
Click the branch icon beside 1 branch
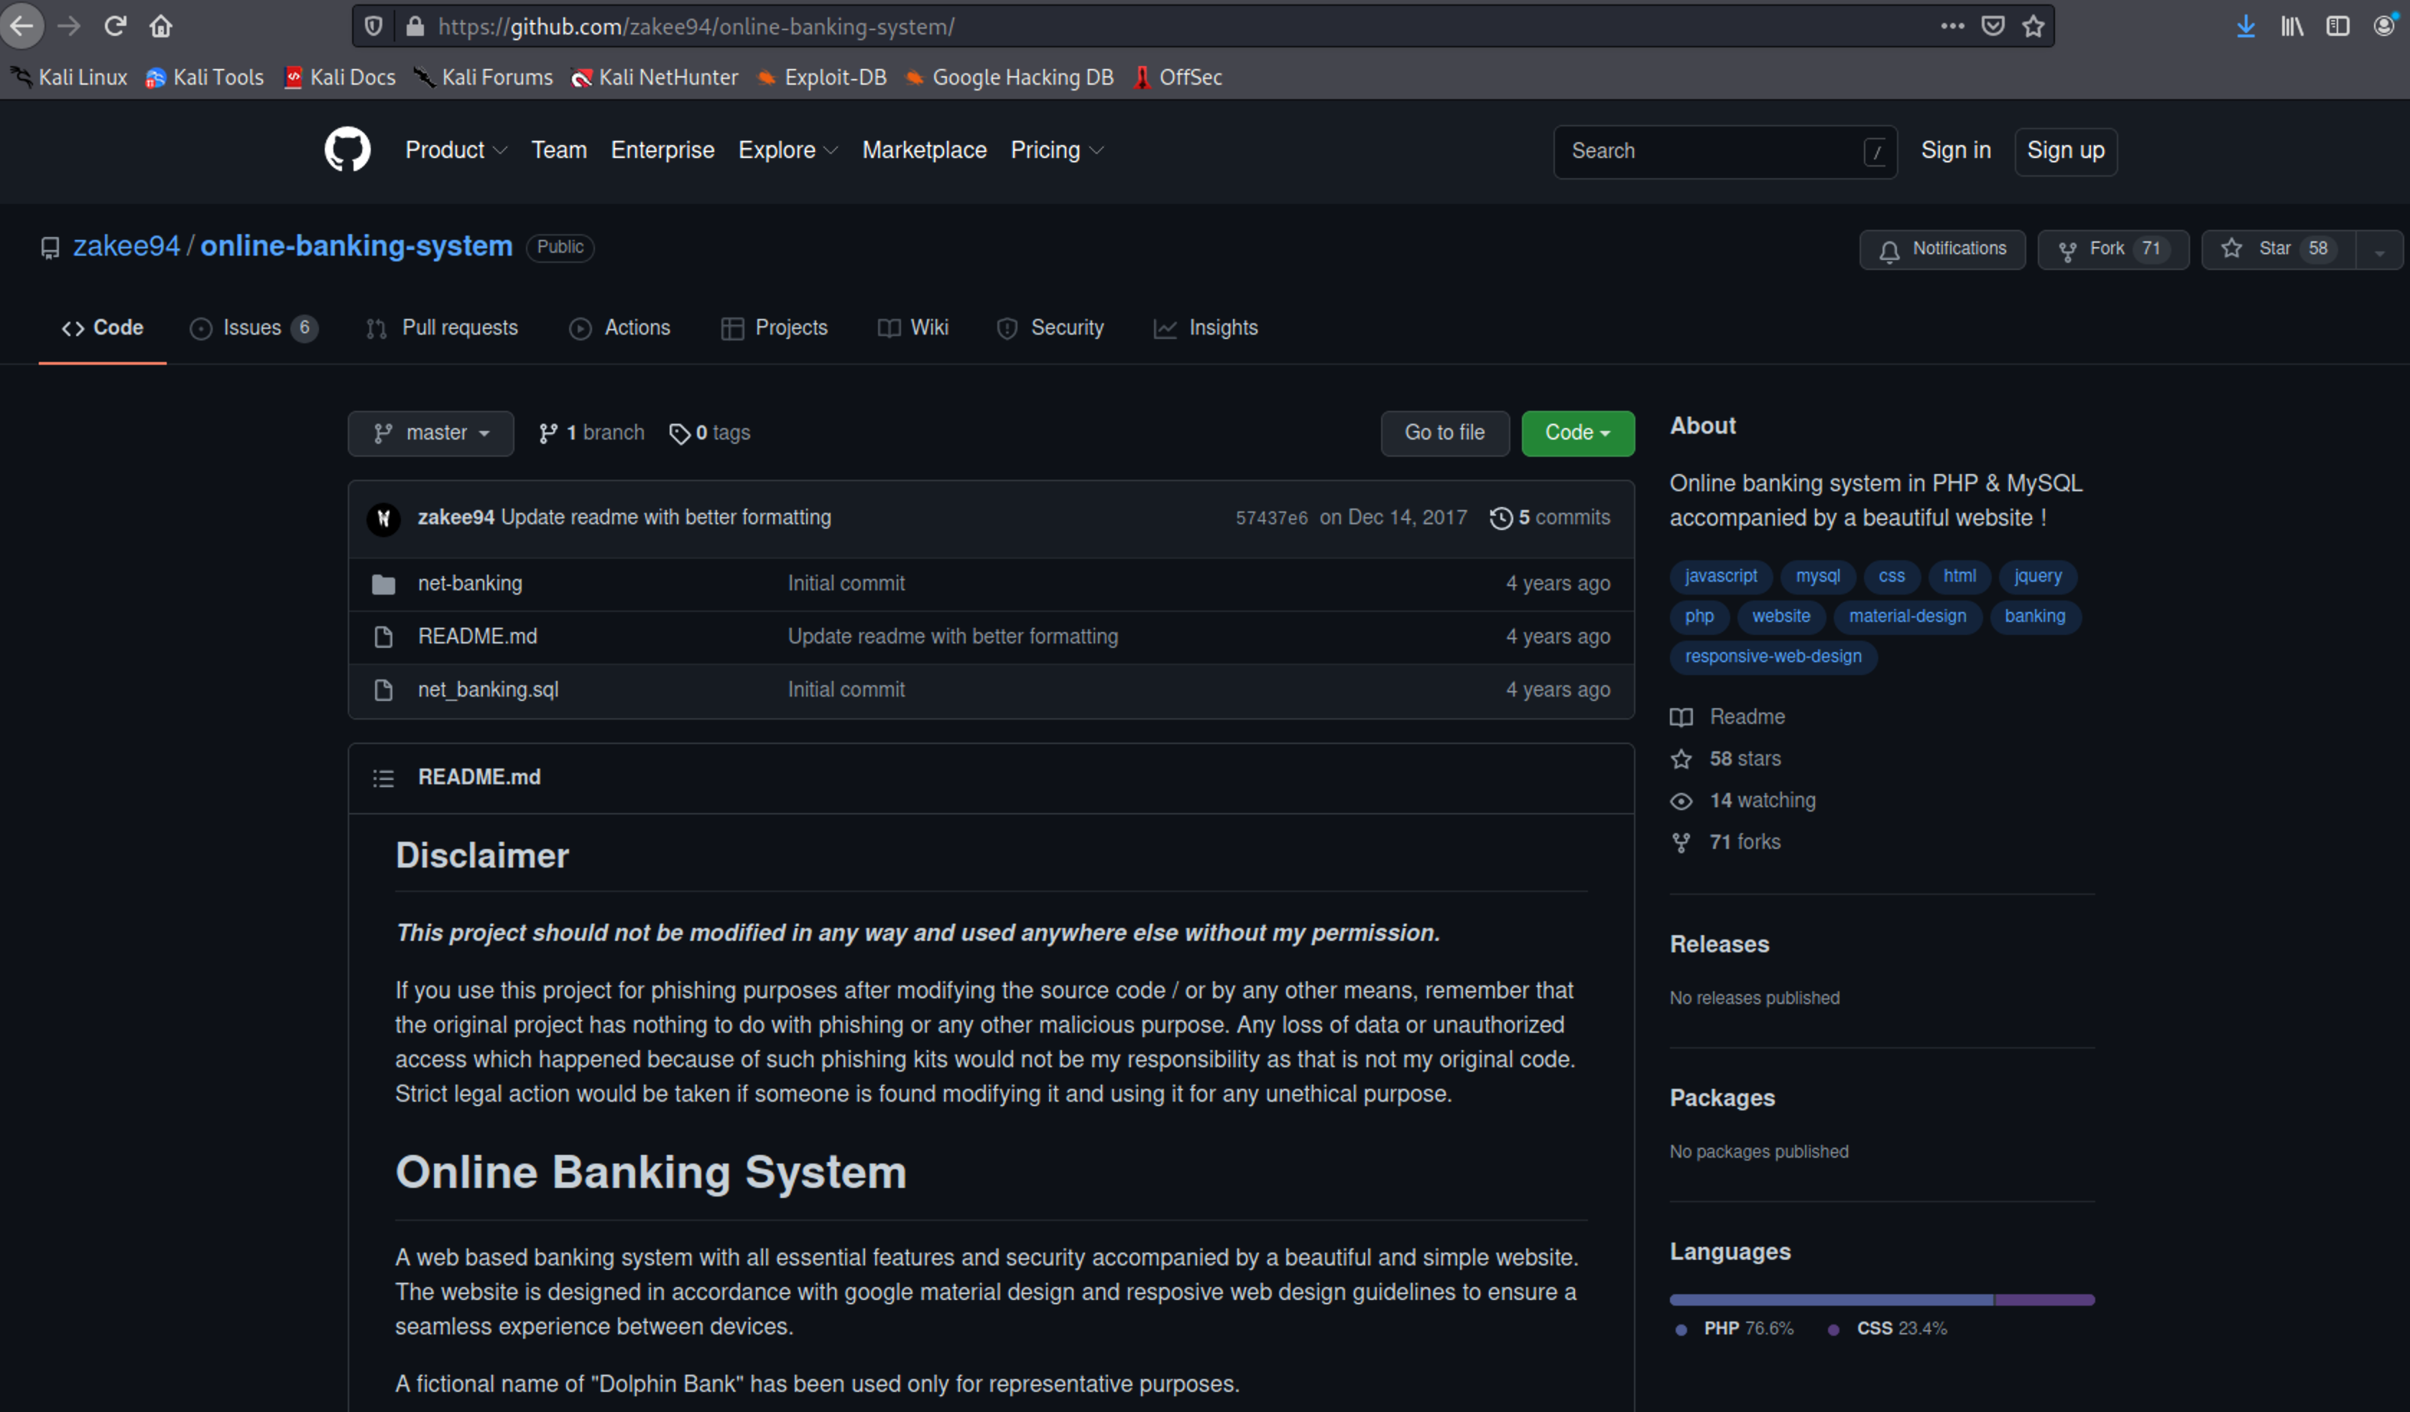click(x=548, y=434)
